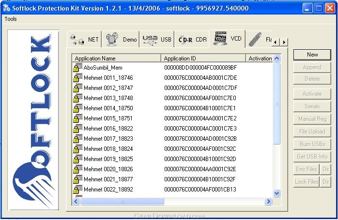Click the Enc Files button
This screenshot has width=338, height=220.
click(x=307, y=169)
